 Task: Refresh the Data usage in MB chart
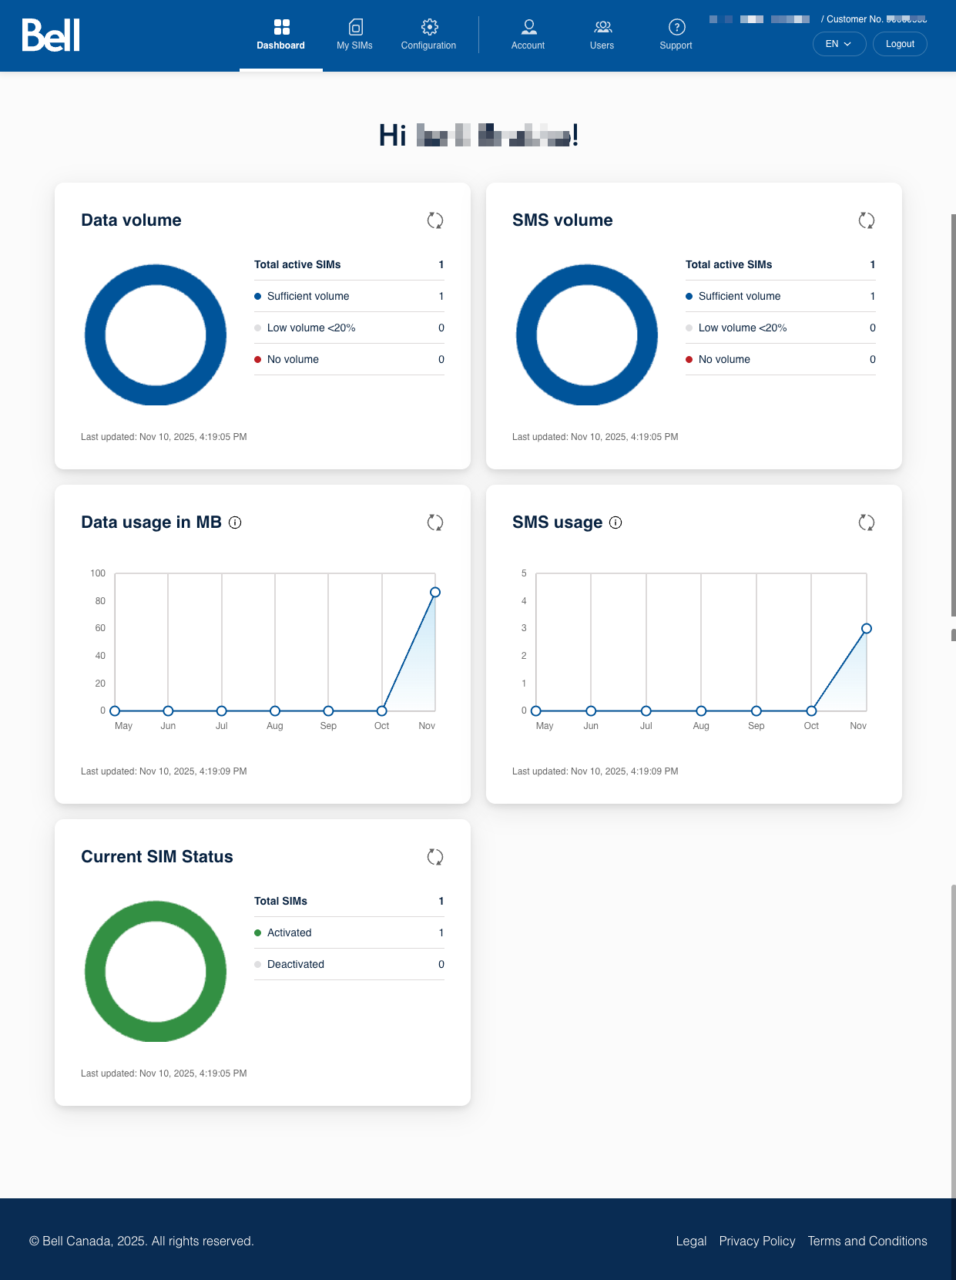pos(435,522)
